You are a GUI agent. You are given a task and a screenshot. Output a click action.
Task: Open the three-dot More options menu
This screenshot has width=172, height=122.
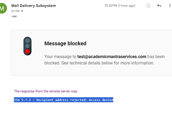pos(170,6)
